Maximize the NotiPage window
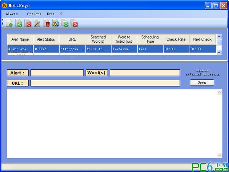This screenshot has width=229, height=172. point(216,6)
